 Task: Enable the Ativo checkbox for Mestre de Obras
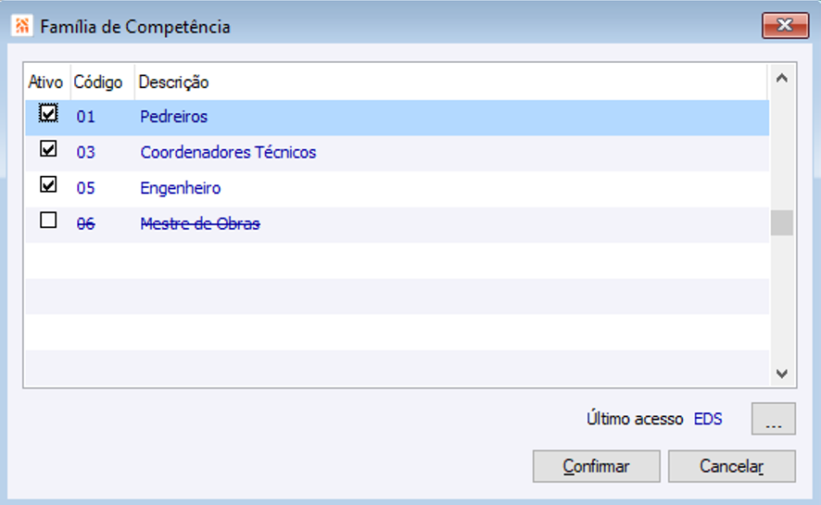tap(48, 221)
